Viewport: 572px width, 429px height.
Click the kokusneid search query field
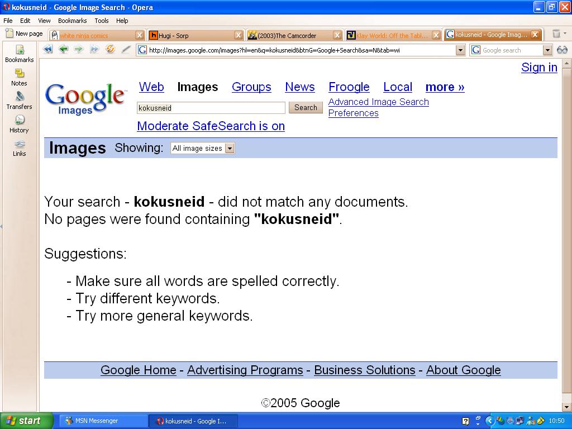pos(211,108)
